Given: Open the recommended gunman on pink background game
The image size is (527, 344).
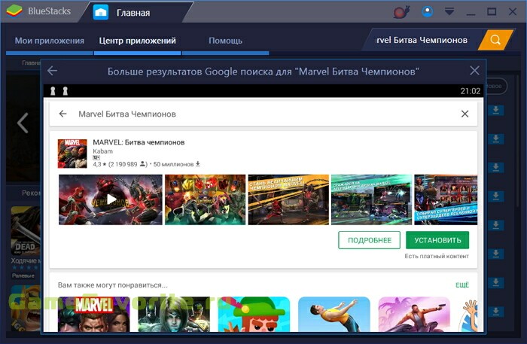Looking at the screenshot, I should pos(414,314).
